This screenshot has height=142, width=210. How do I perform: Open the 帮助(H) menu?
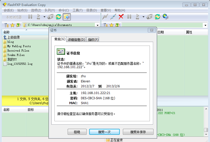point(120,10)
